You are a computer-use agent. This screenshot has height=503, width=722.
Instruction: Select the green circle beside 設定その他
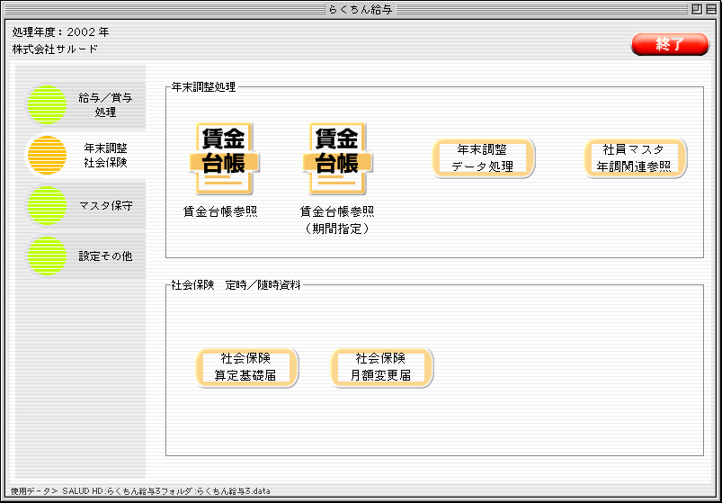coord(47,256)
